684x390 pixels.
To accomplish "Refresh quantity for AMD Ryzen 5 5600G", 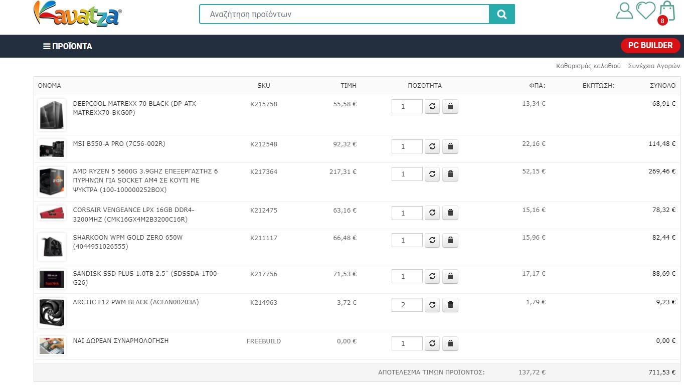I will point(432,174).
